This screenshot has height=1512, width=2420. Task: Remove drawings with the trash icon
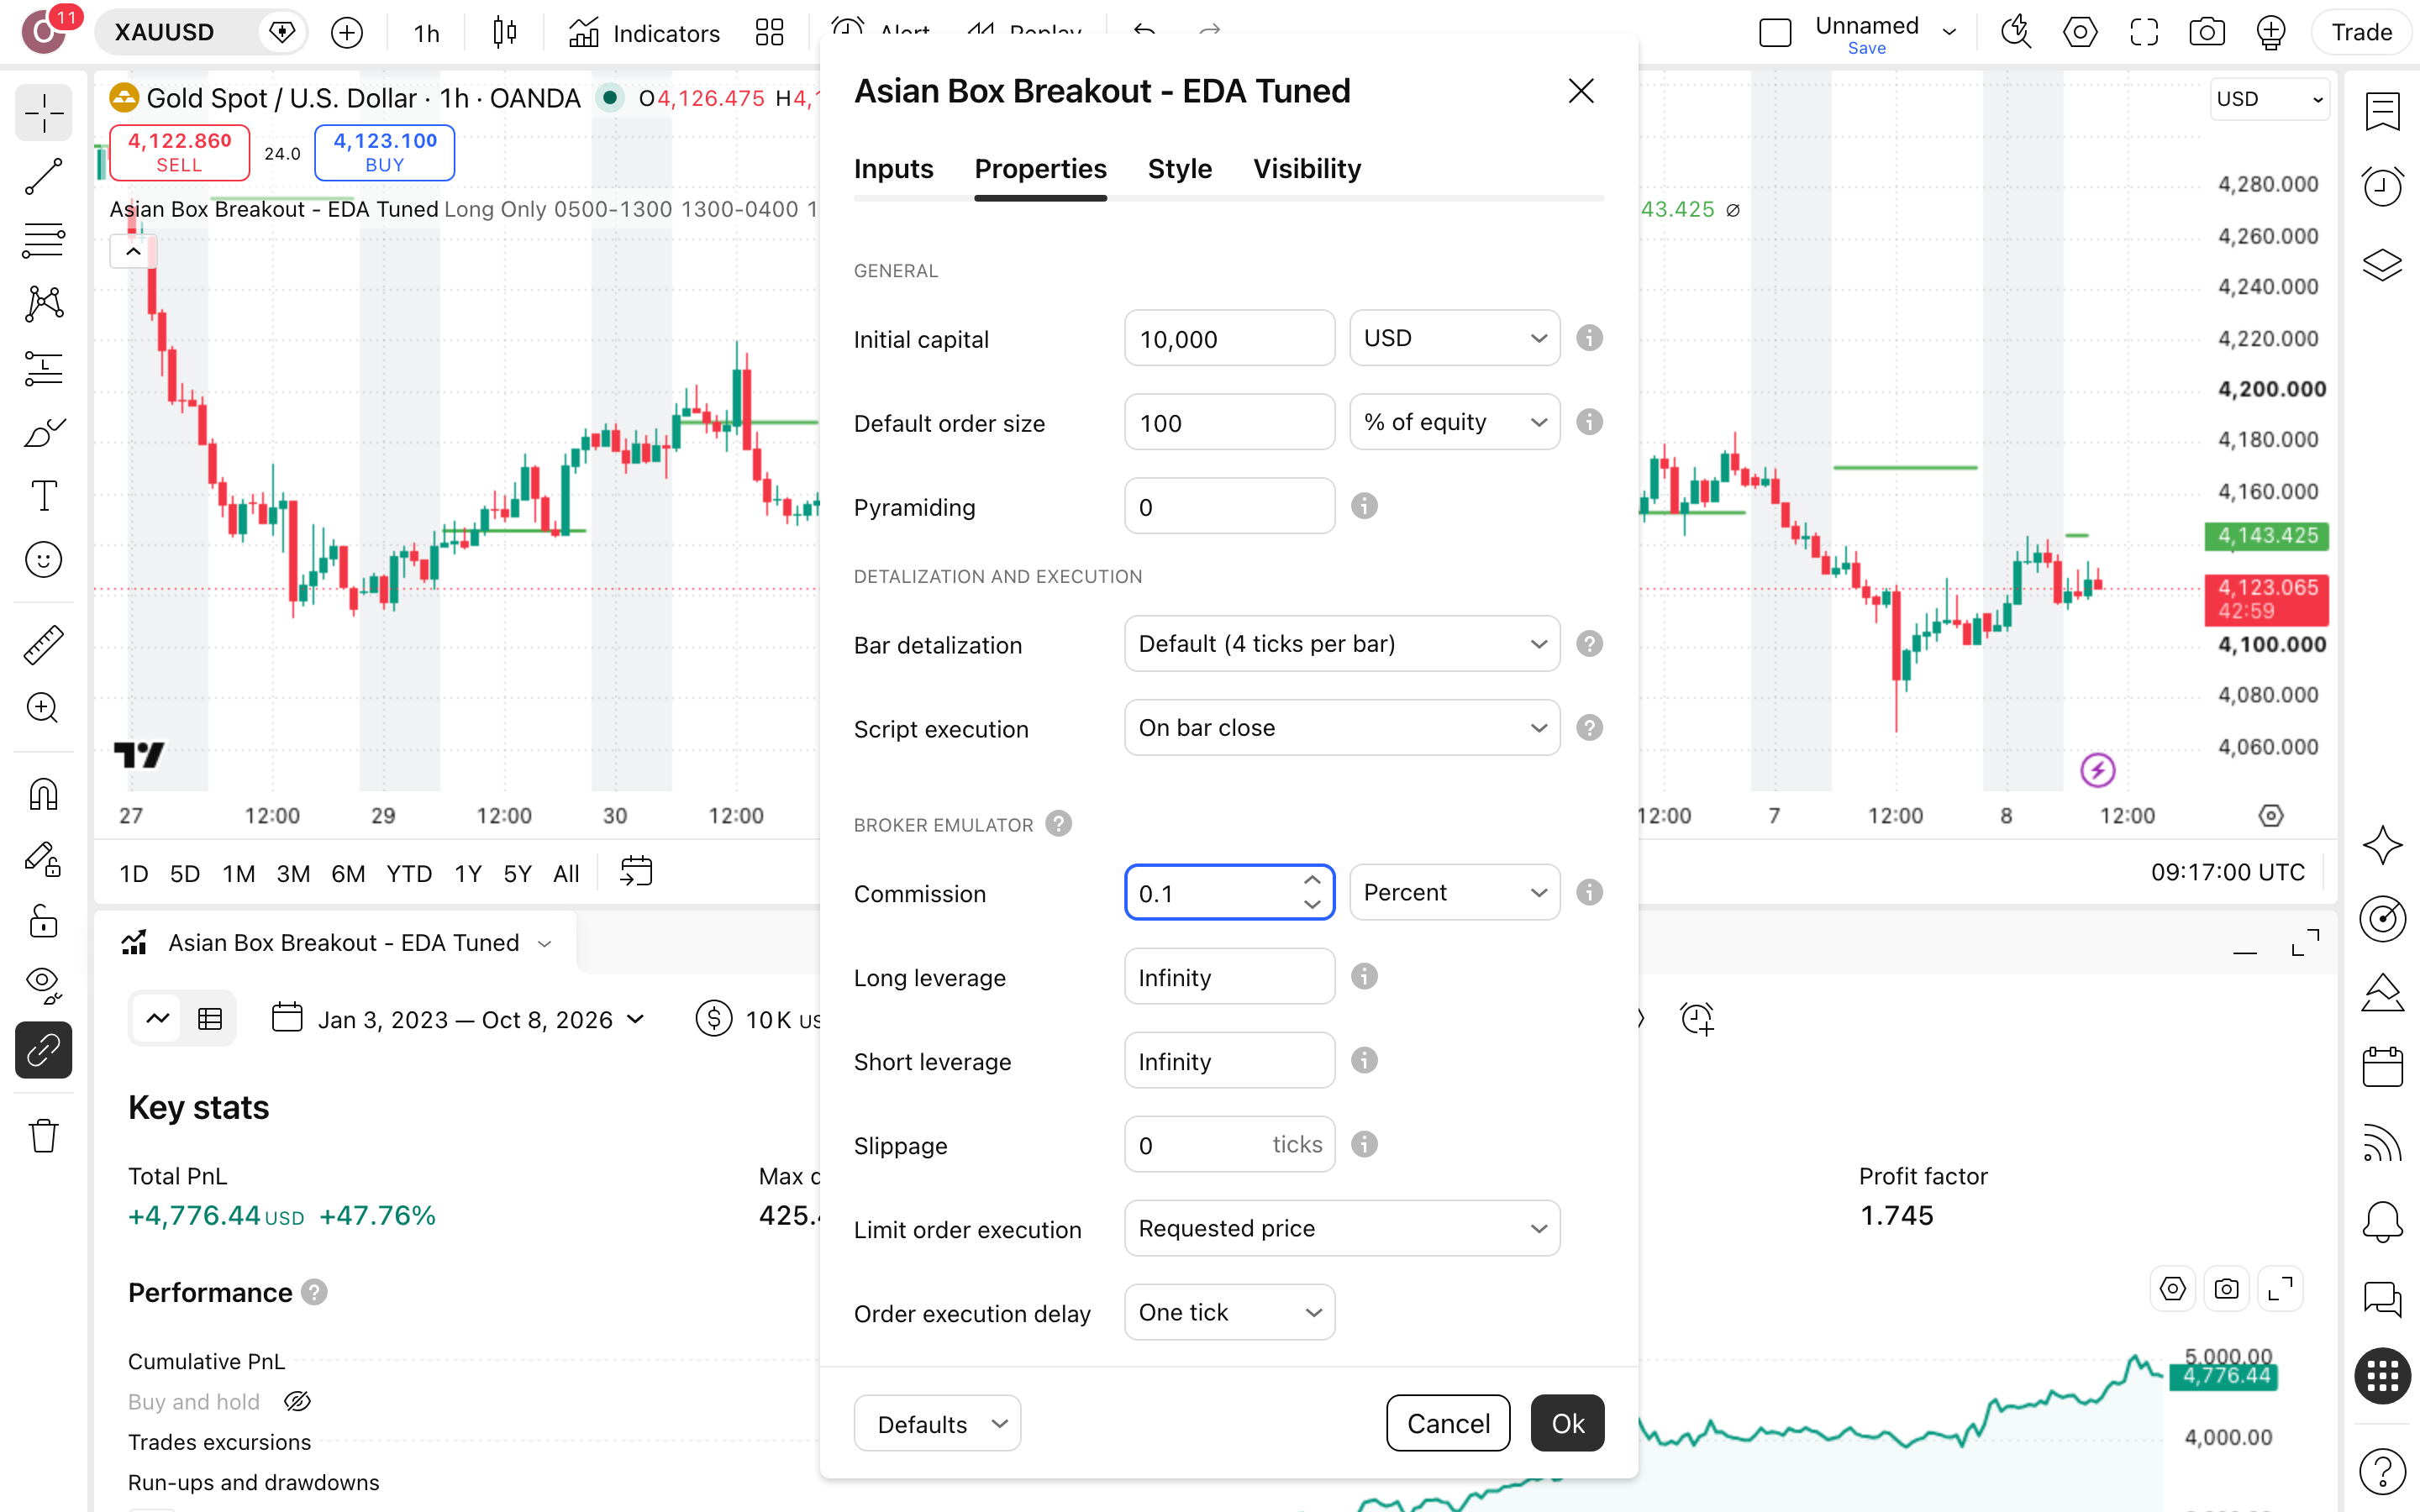point(43,1136)
